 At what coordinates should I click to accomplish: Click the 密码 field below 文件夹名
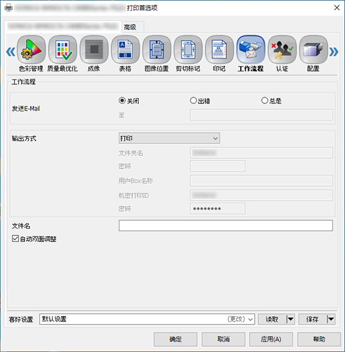click(218, 166)
